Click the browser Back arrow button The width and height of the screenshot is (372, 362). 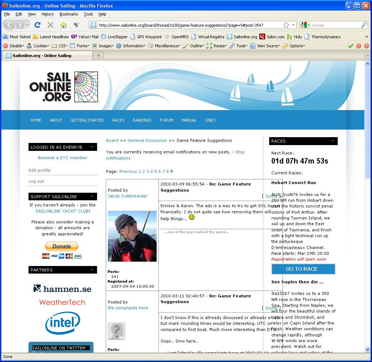(9, 25)
